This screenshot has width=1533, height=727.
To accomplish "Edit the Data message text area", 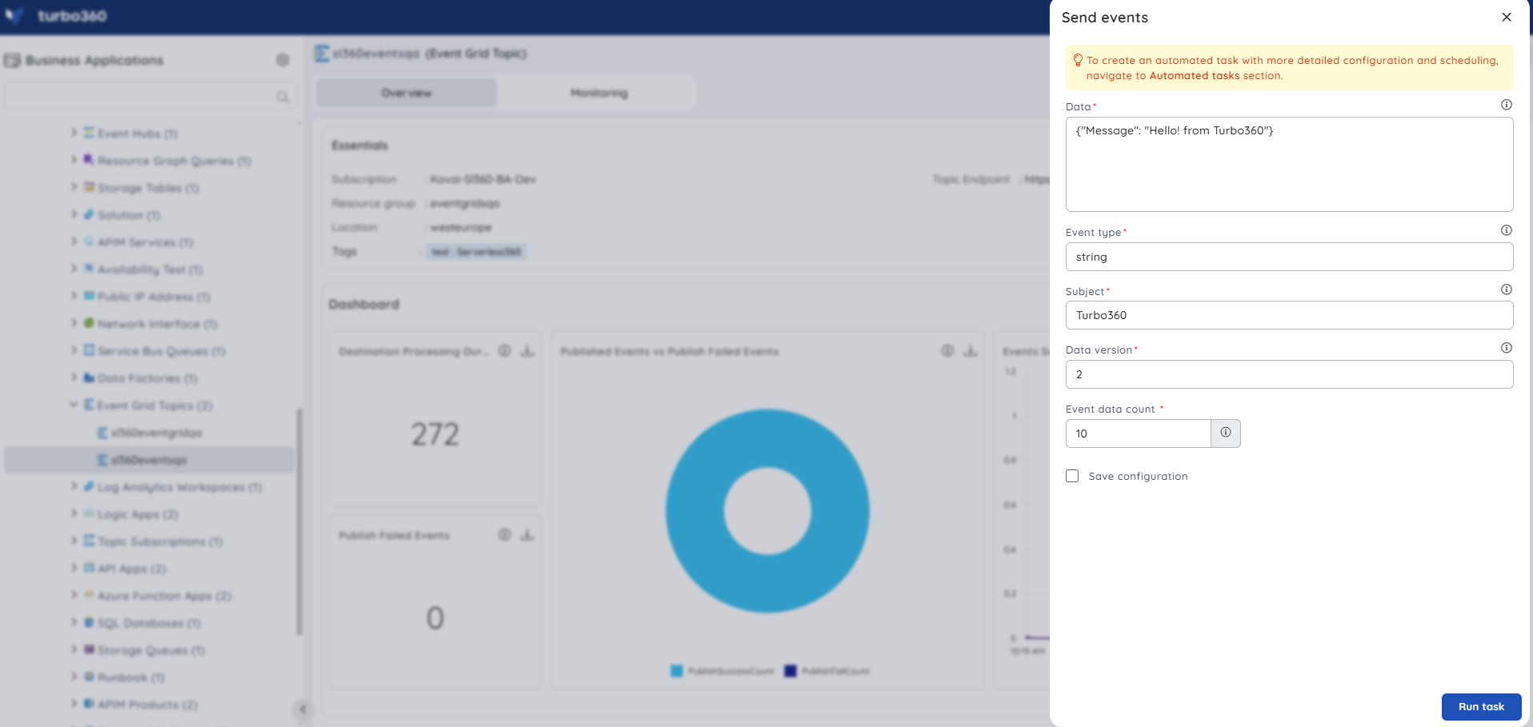I will (x=1289, y=164).
